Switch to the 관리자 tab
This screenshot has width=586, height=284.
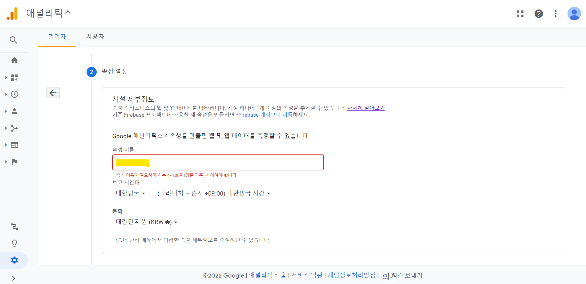point(57,37)
